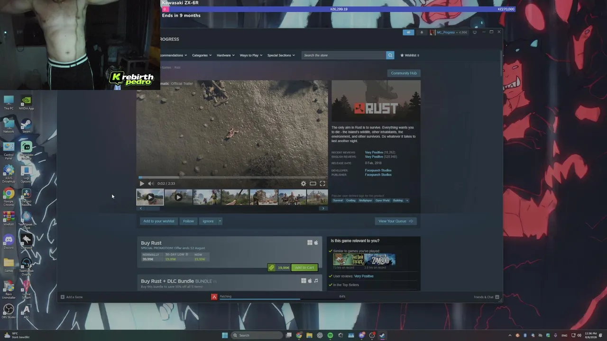Expand the Ways to Play menu

click(x=251, y=55)
